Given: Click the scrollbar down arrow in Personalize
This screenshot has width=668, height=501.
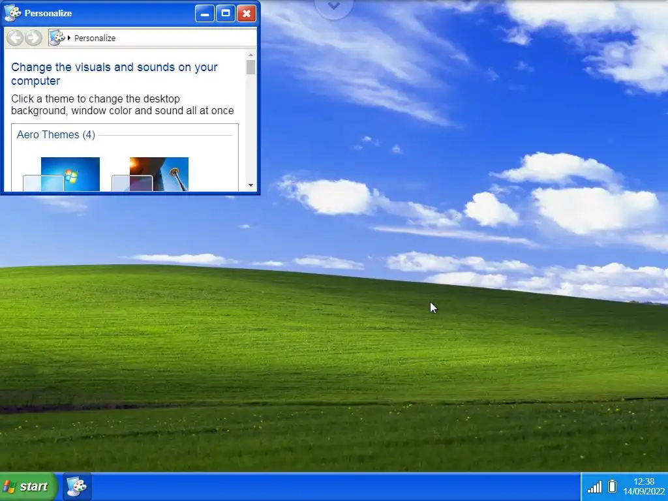Looking at the screenshot, I should coord(250,185).
